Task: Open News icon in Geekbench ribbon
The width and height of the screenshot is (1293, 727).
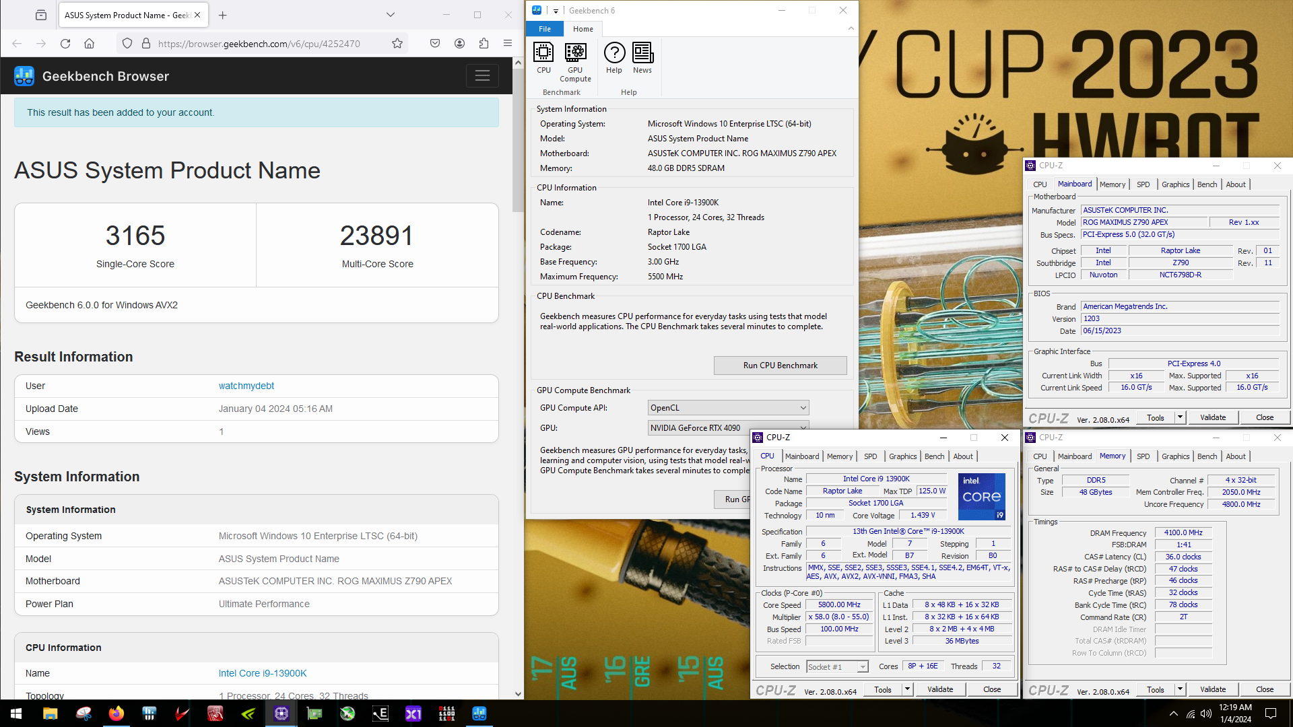Action: point(642,58)
